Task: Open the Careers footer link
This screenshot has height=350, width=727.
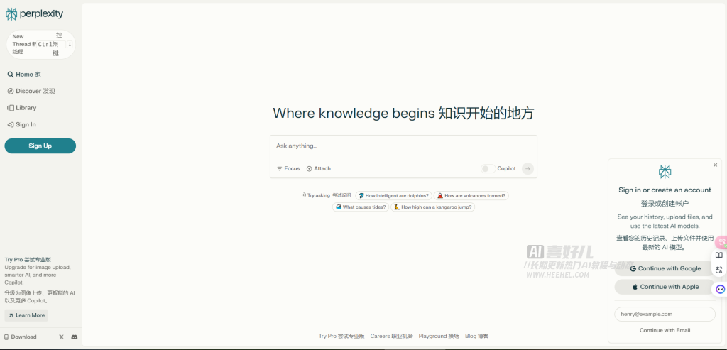Action: pos(391,336)
